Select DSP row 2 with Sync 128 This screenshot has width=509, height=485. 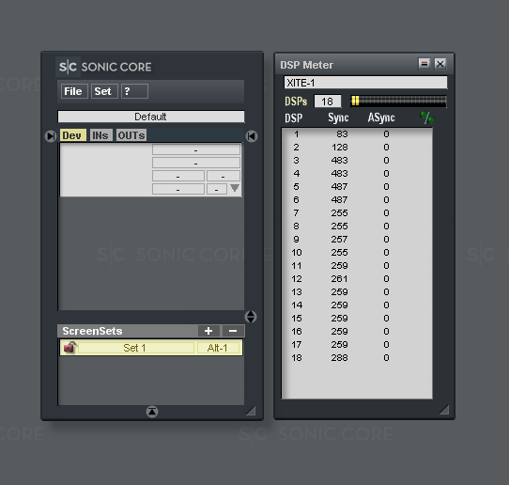coord(357,148)
